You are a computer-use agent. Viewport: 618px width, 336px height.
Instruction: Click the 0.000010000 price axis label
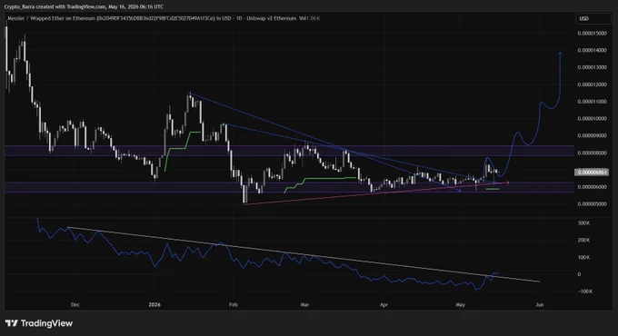coord(592,119)
